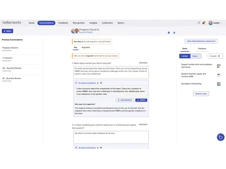Image resolution: width=226 pixels, height=169 pixels.
Task: Click the answer box for question 2
Action: [111, 137]
